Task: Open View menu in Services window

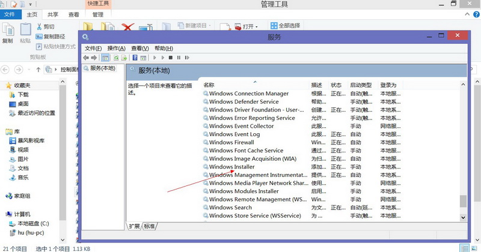Action: [140, 49]
